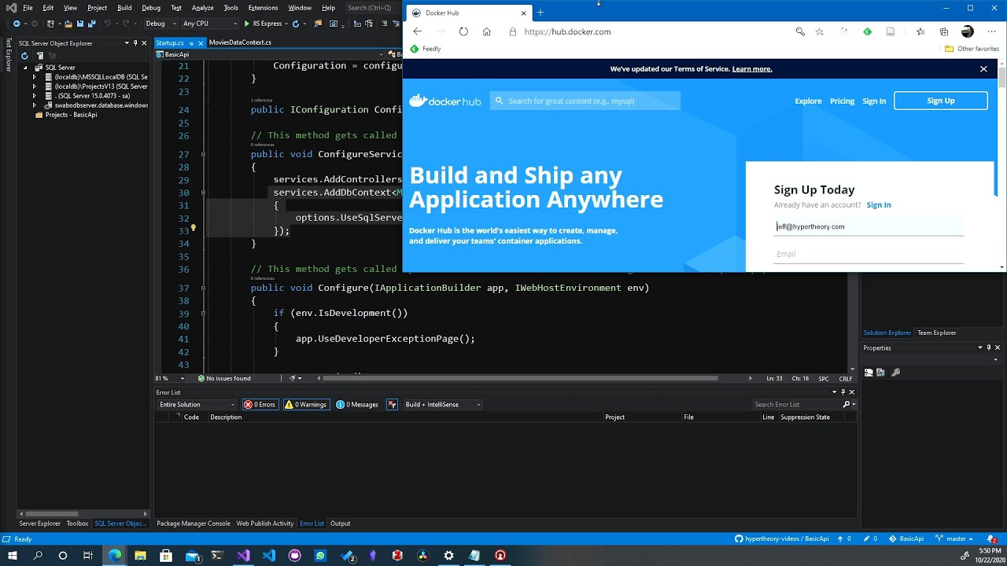The height and width of the screenshot is (566, 1007).
Task: Click the Save file icon in Visual Studio toolbar
Action: (x=80, y=24)
